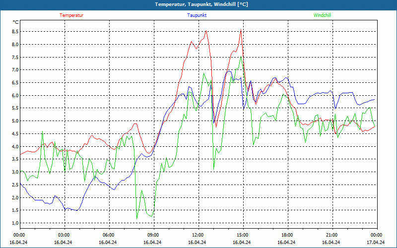Viewport: 397px width, 248px height.
Task: Click the 18:00 time axis label
Action: (x=287, y=235)
